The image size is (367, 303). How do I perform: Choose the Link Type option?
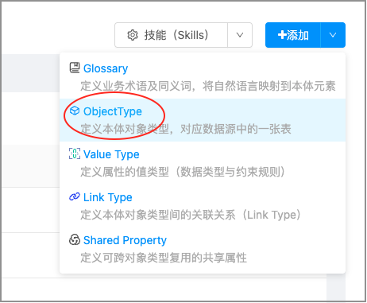(x=203, y=206)
